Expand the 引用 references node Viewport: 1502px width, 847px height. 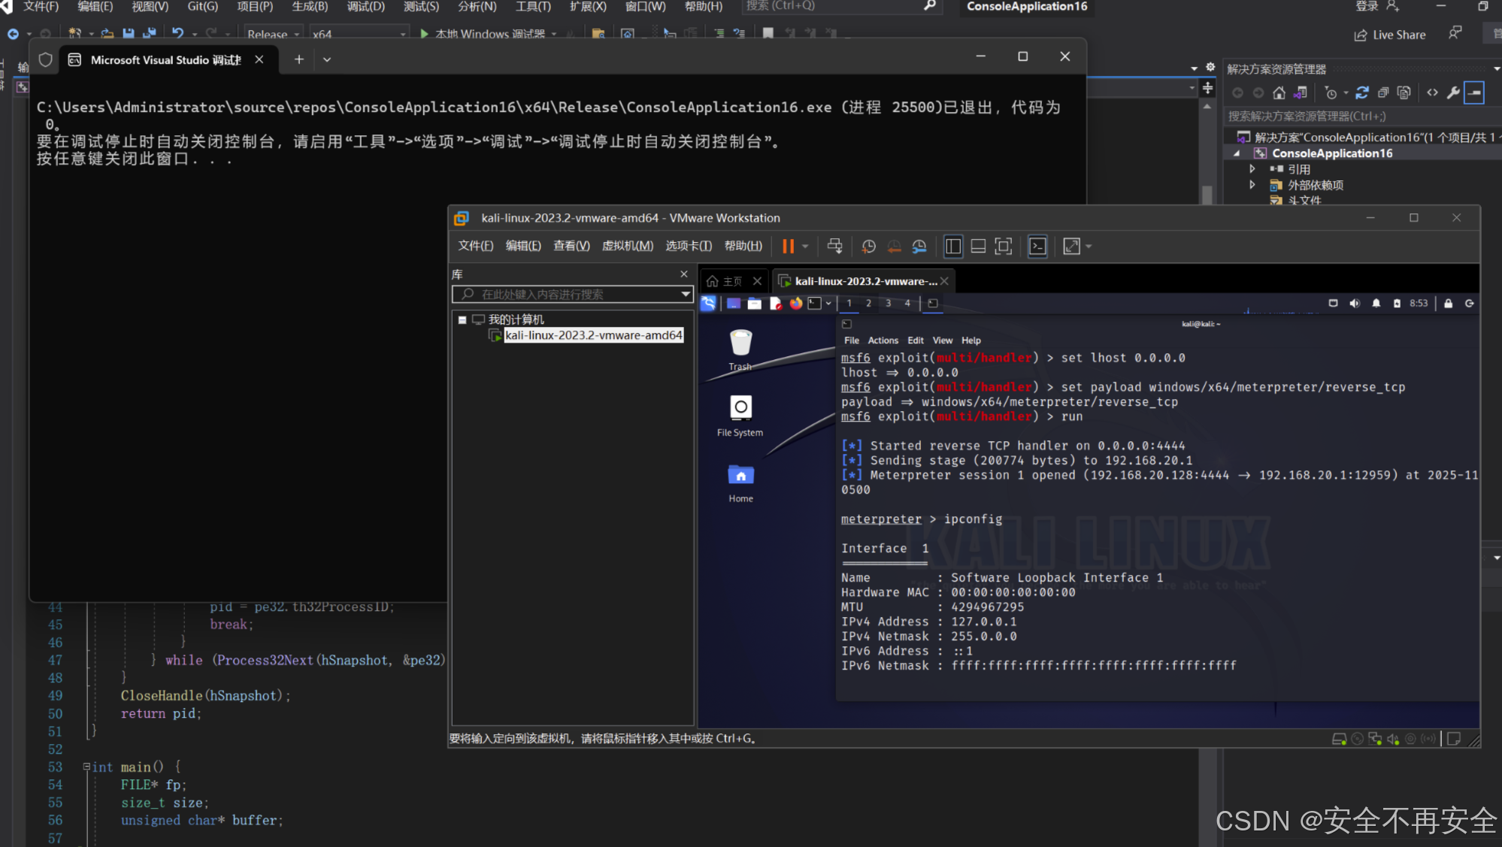(x=1252, y=169)
